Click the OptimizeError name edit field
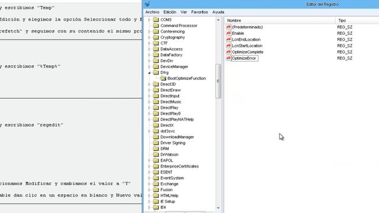 click(245, 58)
